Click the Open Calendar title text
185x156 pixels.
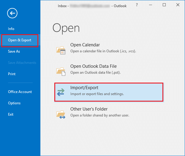[x=85, y=45]
